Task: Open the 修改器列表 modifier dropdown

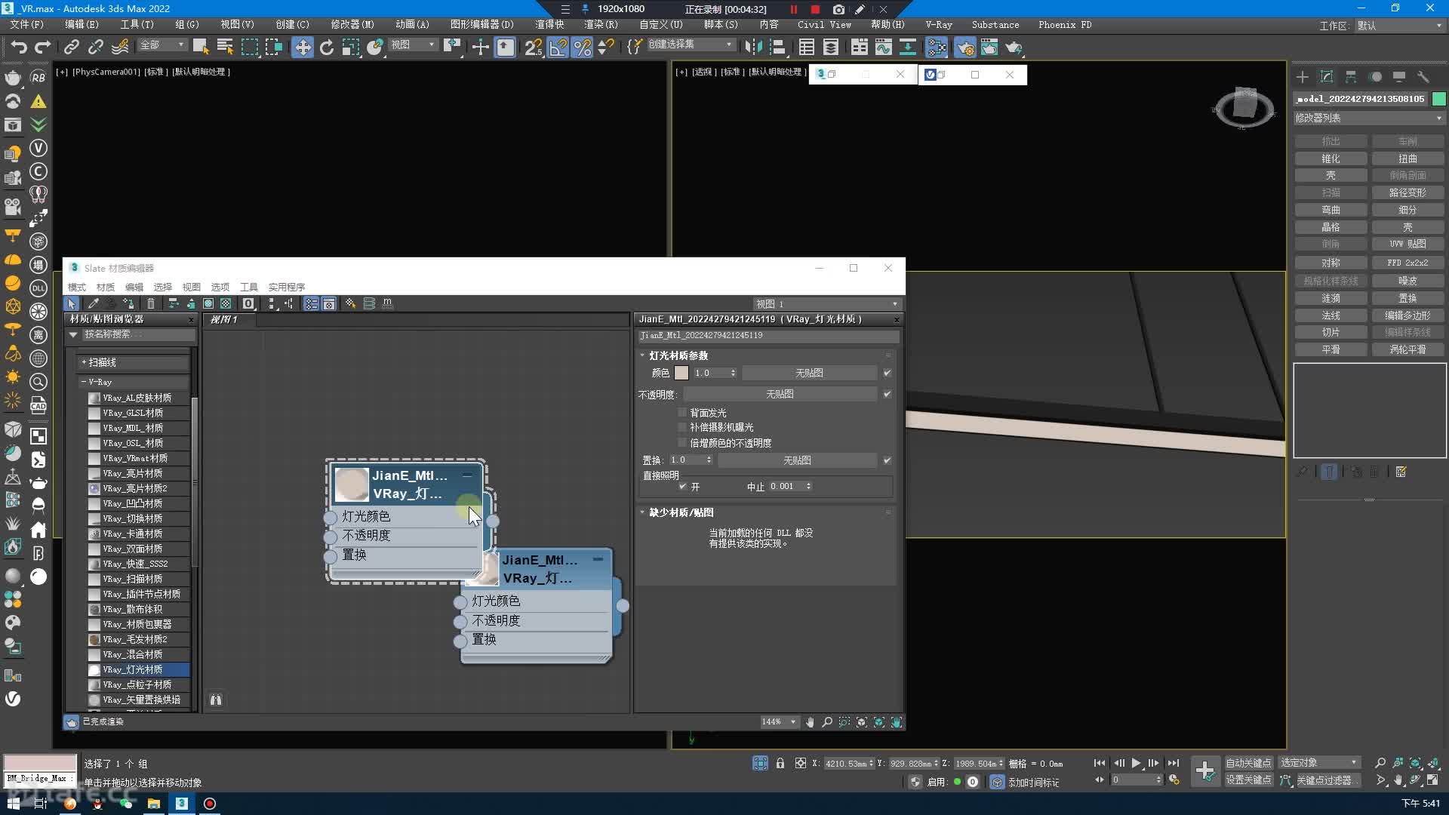Action: tap(1368, 118)
